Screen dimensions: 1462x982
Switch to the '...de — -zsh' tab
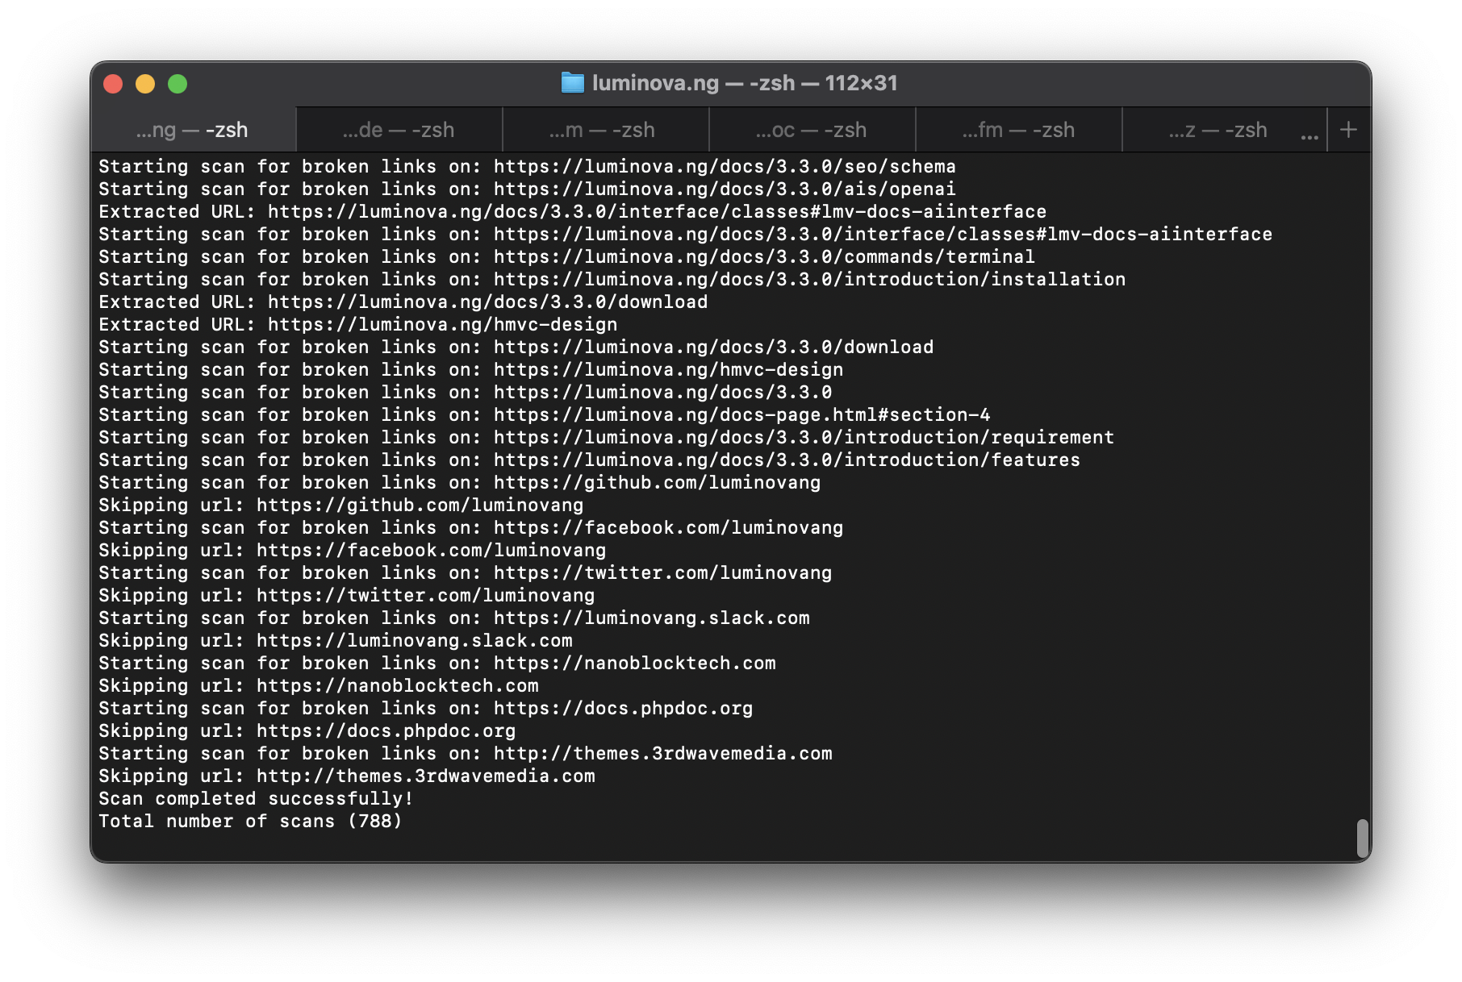399,130
